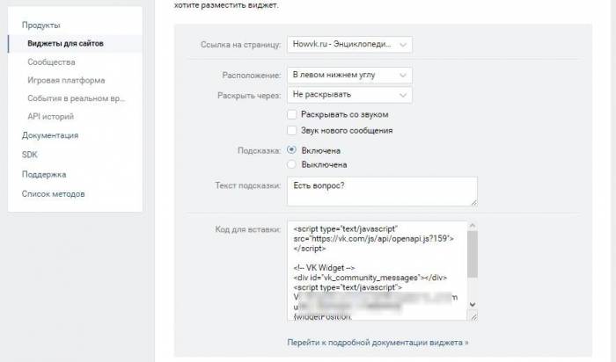Open the Сообщества sidebar item

coord(51,62)
